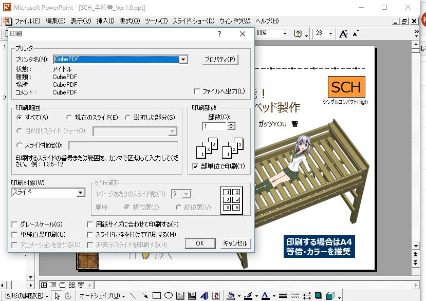Open the font size 28 dropdown
The width and height of the screenshot is (426, 301).
click(x=330, y=34)
